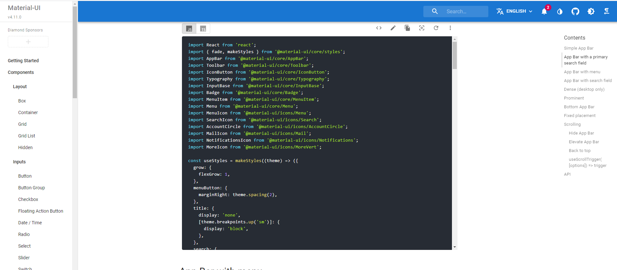Image resolution: width=617 pixels, height=270 pixels.
Task: Open the Grid page
Action: [22, 124]
